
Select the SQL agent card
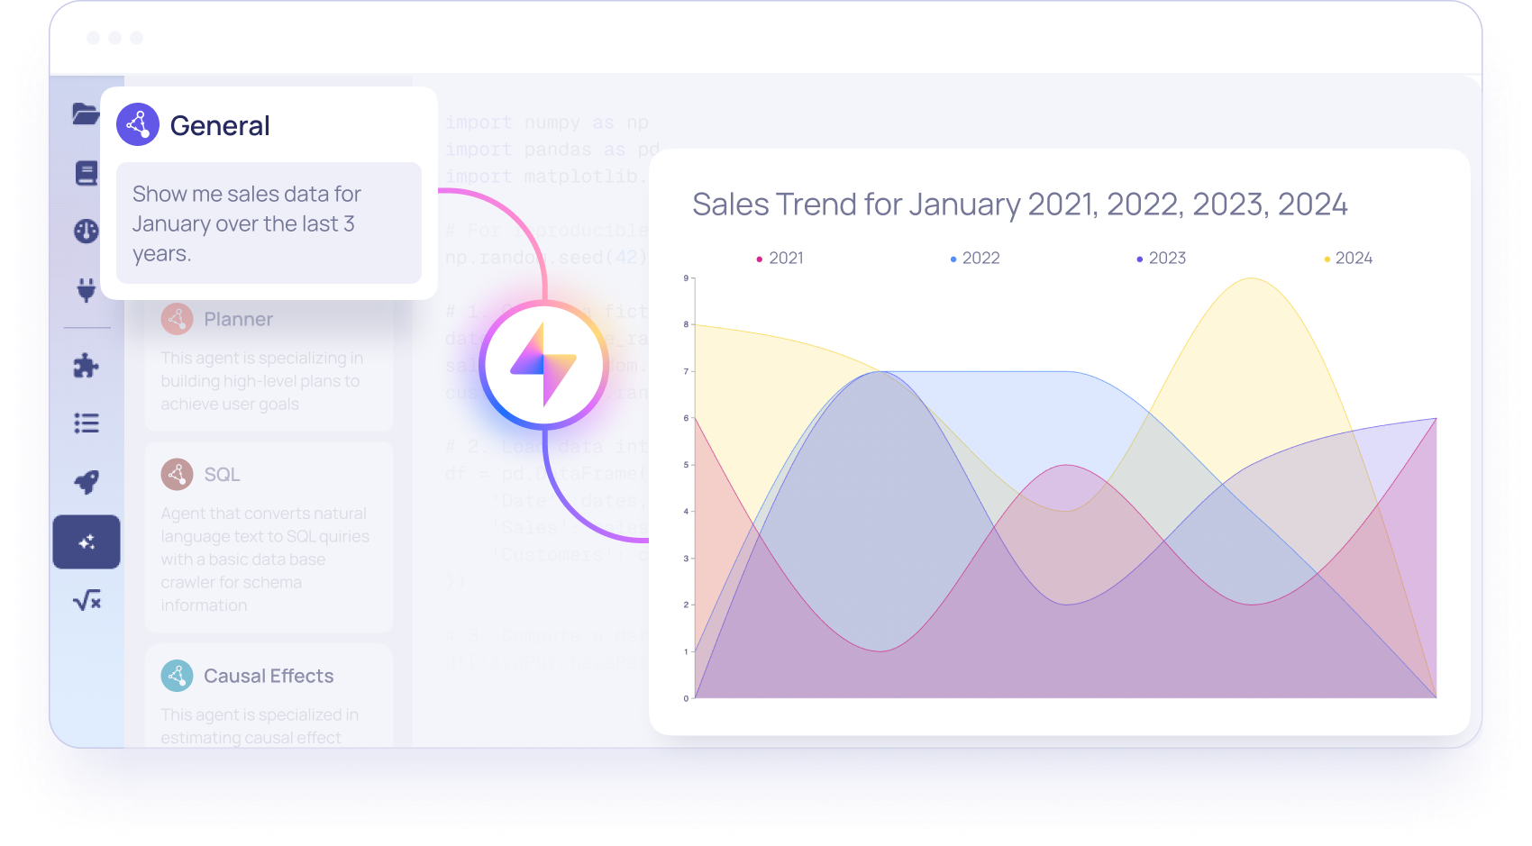point(269,536)
